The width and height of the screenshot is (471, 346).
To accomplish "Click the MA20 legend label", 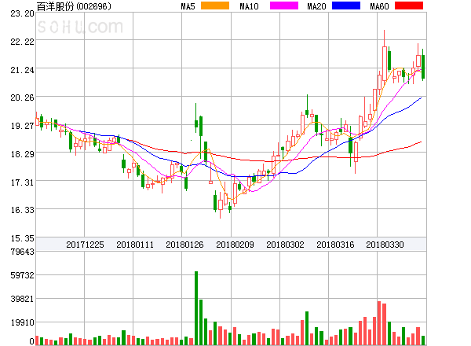I will click(316, 6).
